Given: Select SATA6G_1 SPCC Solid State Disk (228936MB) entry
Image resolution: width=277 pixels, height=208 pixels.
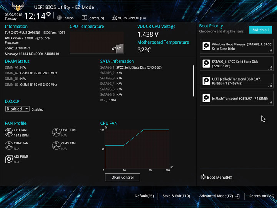Looking at the screenshot, I should [237, 64].
